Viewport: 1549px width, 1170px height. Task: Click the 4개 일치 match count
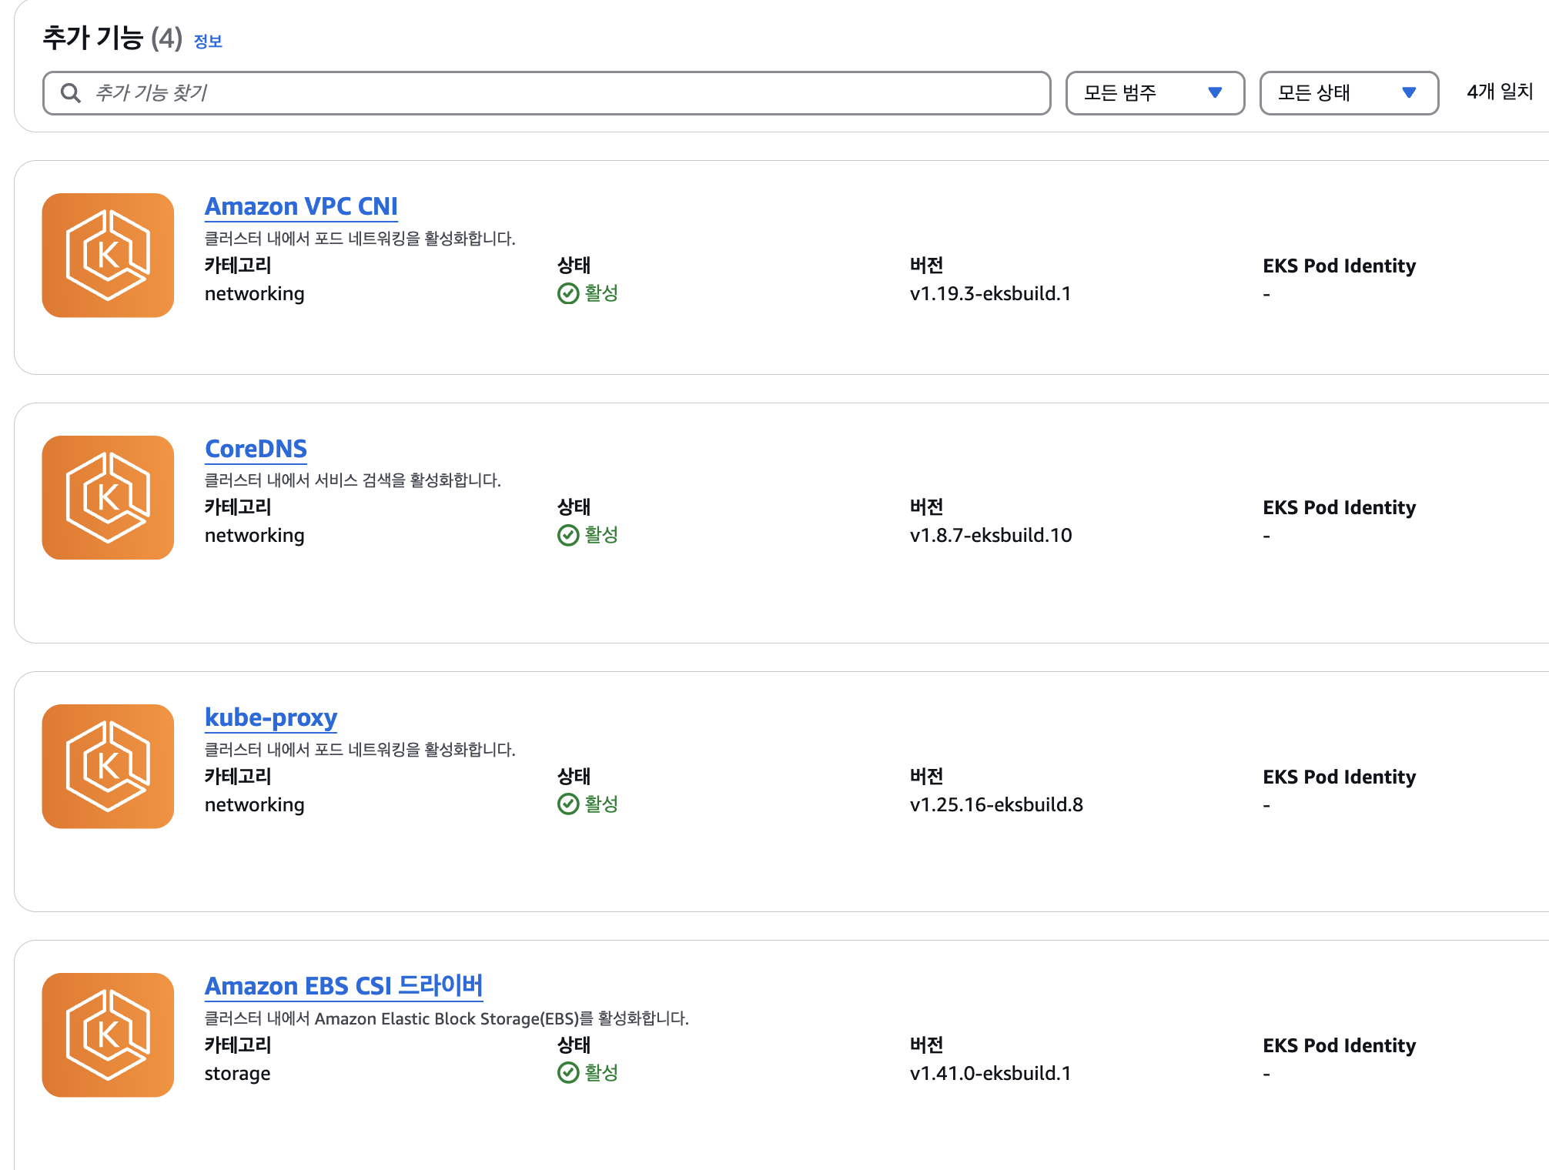tap(1500, 92)
